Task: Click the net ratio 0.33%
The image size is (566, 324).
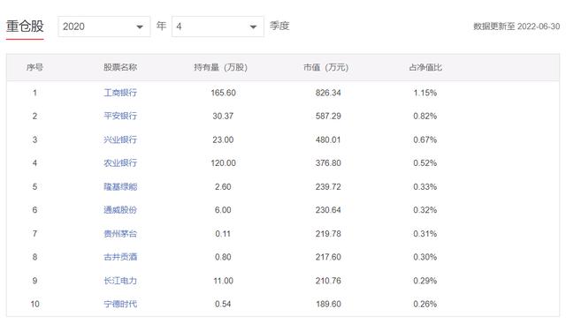Action: tap(425, 186)
